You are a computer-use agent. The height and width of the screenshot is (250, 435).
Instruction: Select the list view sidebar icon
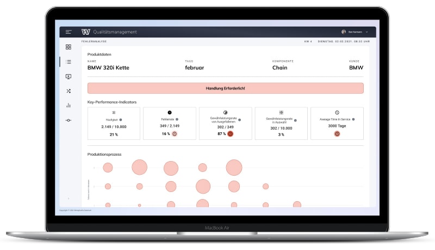[69, 62]
